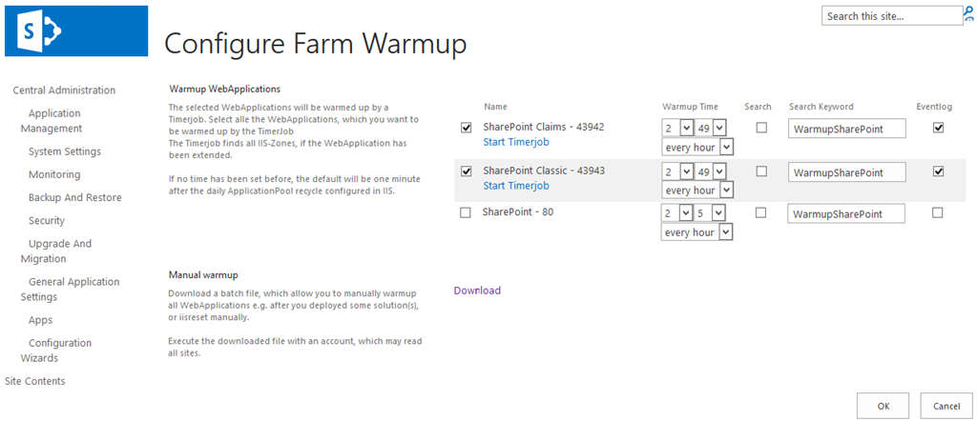Click the OK button
Viewport: 977px width, 422px height.
point(883,406)
